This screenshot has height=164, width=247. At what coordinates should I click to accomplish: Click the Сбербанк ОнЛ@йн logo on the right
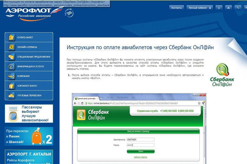pyautogui.click(x=220, y=75)
